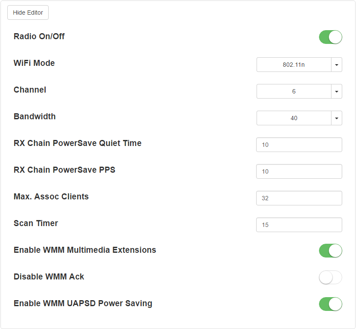Image resolution: width=356 pixels, height=329 pixels.
Task: Click the WiFi Mode label
Action: point(34,63)
